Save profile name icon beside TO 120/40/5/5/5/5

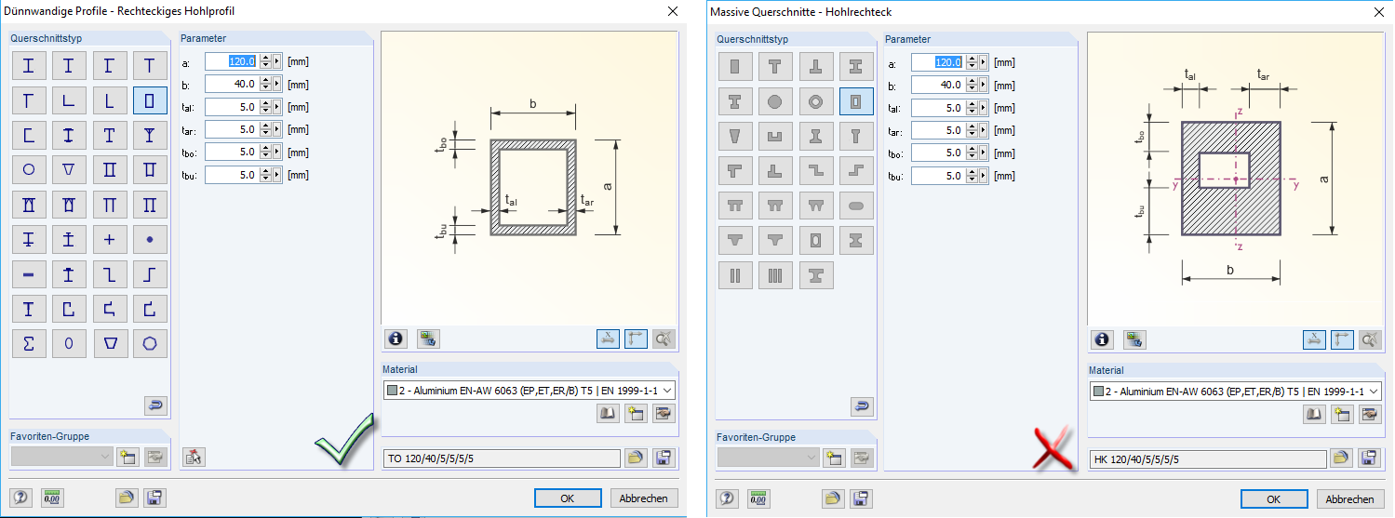pos(664,458)
